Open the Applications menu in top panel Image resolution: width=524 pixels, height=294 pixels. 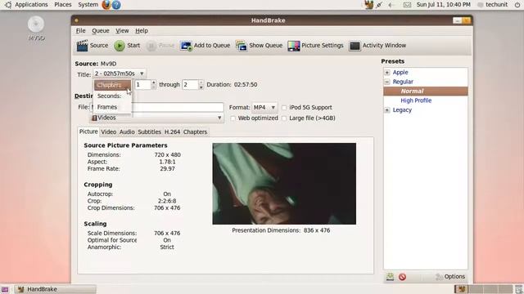coord(31,5)
